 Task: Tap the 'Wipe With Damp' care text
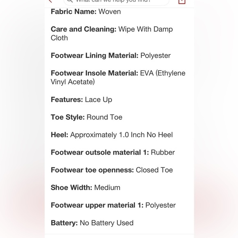click(145, 29)
